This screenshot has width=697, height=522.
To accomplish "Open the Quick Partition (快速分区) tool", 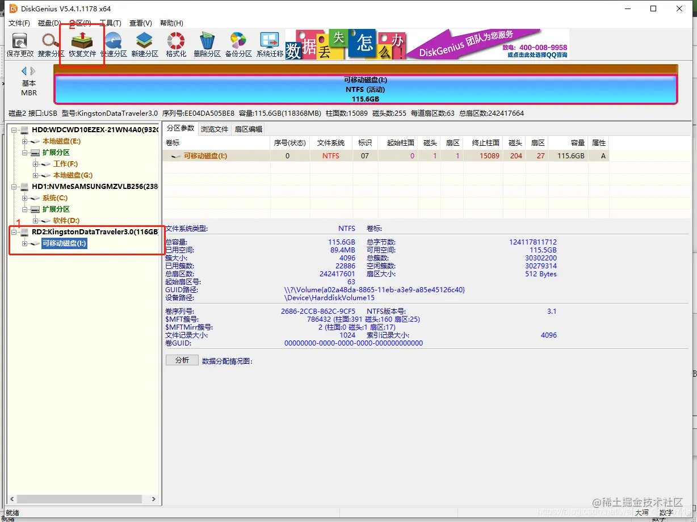I will coord(114,45).
